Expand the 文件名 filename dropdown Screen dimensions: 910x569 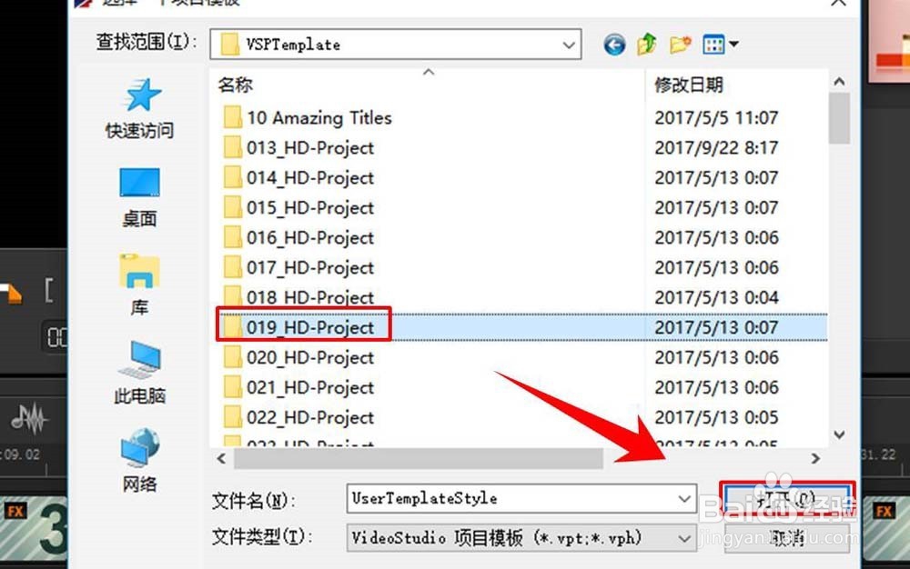(684, 498)
